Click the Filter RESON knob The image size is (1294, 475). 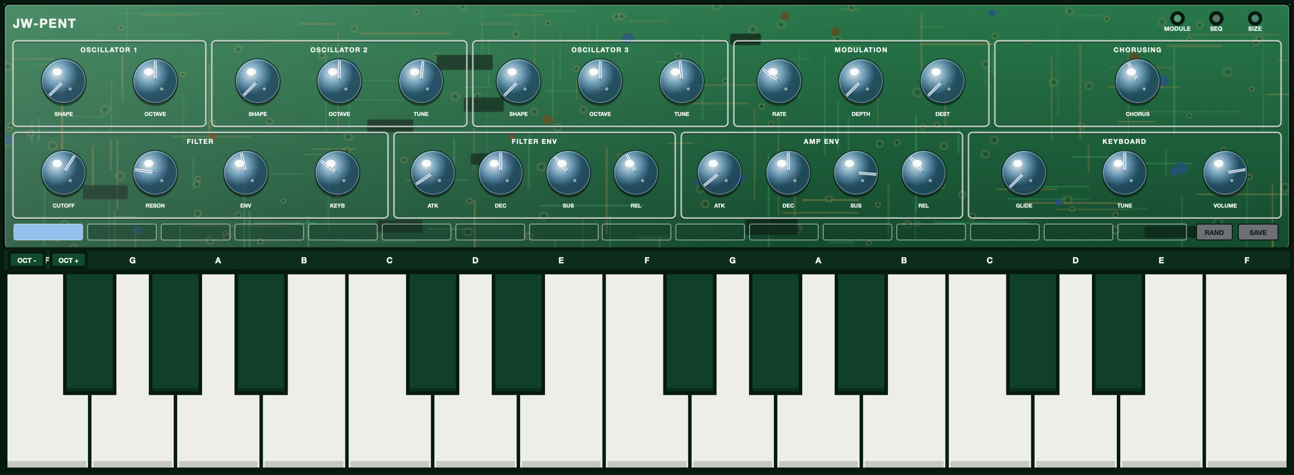(x=155, y=173)
